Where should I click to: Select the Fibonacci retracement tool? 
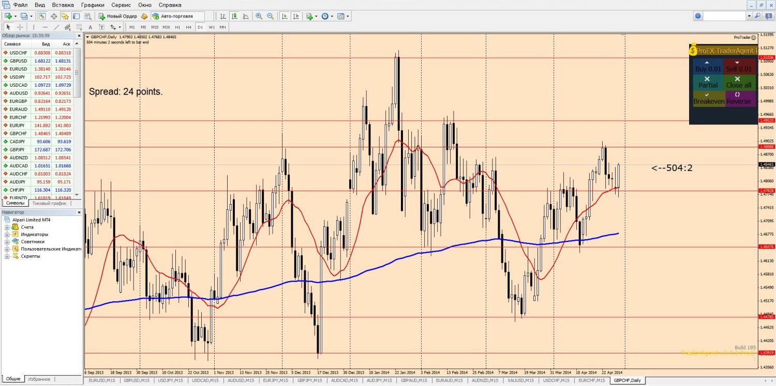coord(79,27)
